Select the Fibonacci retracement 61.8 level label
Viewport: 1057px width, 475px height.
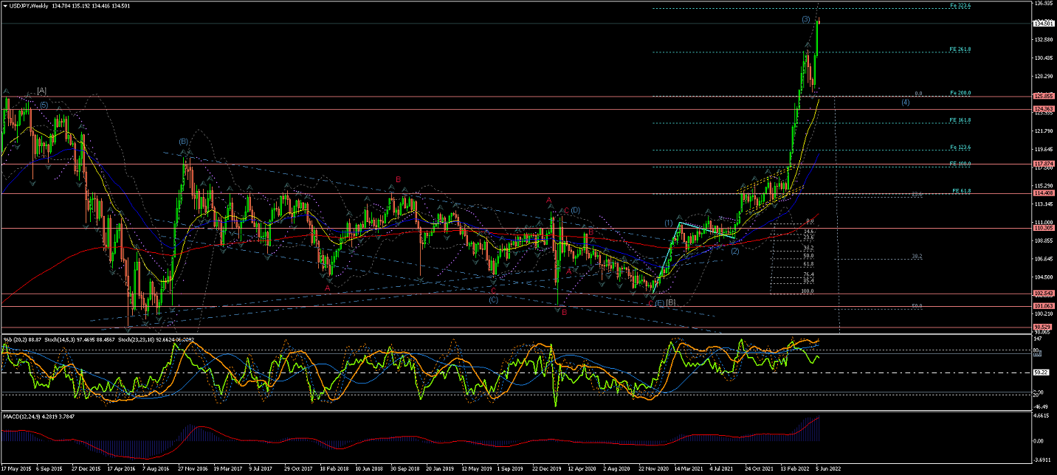coord(809,263)
